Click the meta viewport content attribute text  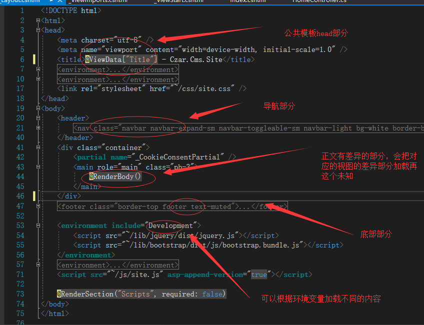tap(240, 50)
